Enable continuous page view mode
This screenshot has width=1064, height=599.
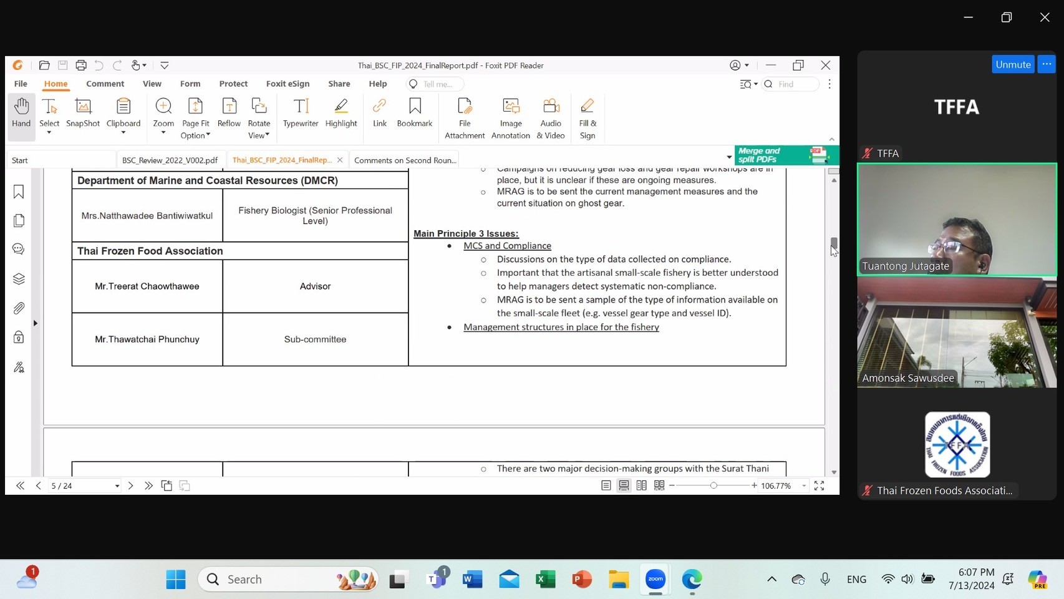pos(624,485)
